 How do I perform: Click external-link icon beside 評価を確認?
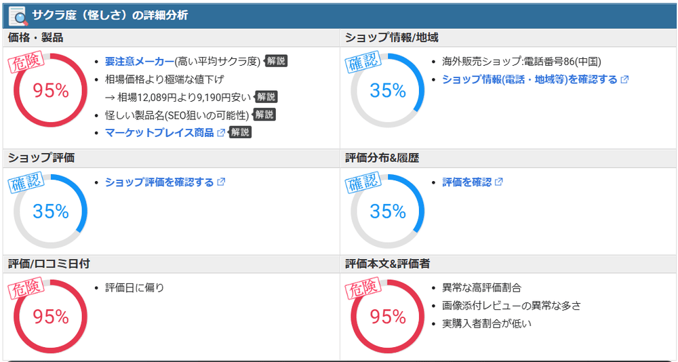point(499,182)
